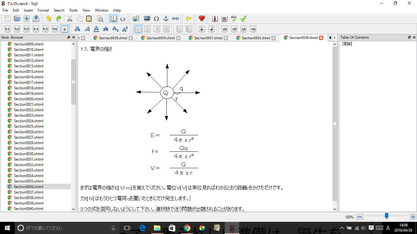Screen dimensions: 417x234
Task: Validate the EPUB with green checkmark icon
Action: pyautogui.click(x=243, y=19)
